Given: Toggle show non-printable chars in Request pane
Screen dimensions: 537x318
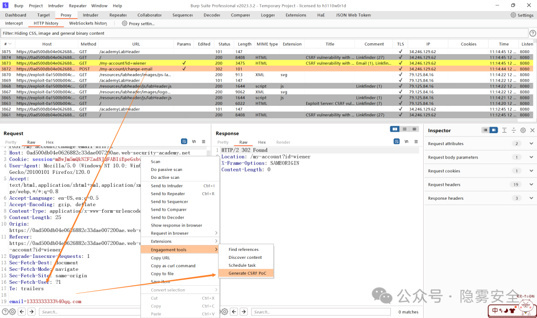Looking at the screenshot, I should 194,142.
